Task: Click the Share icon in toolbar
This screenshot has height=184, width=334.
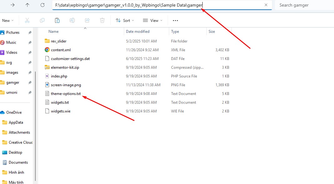Action: coord(87,20)
